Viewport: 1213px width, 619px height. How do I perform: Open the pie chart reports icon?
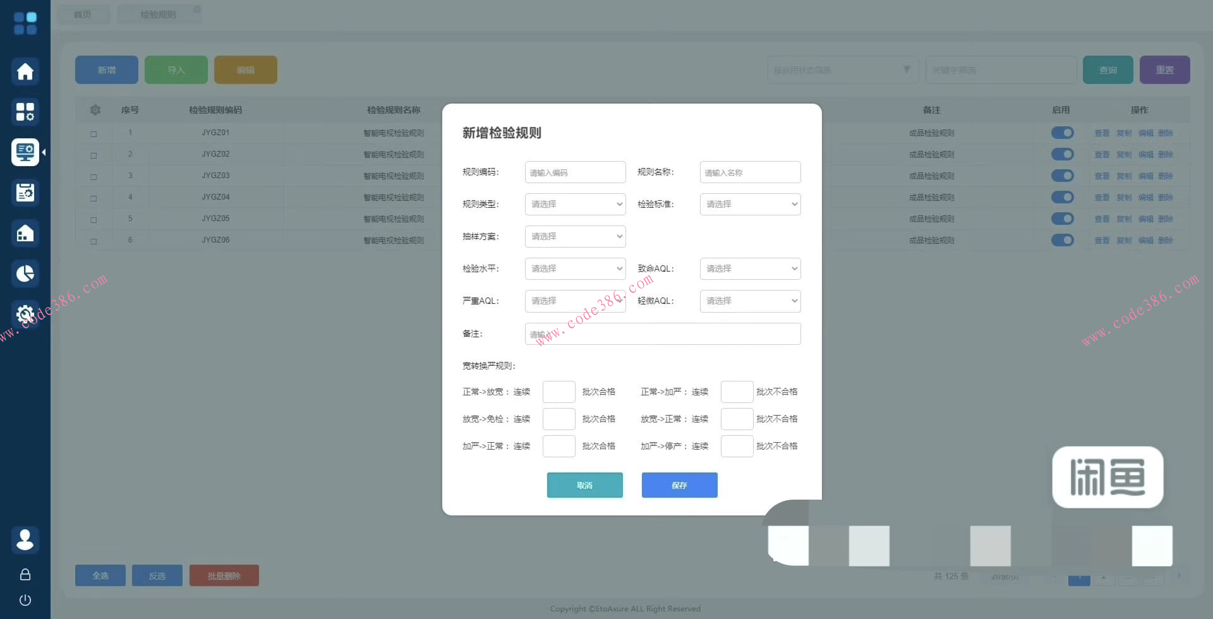(x=25, y=273)
